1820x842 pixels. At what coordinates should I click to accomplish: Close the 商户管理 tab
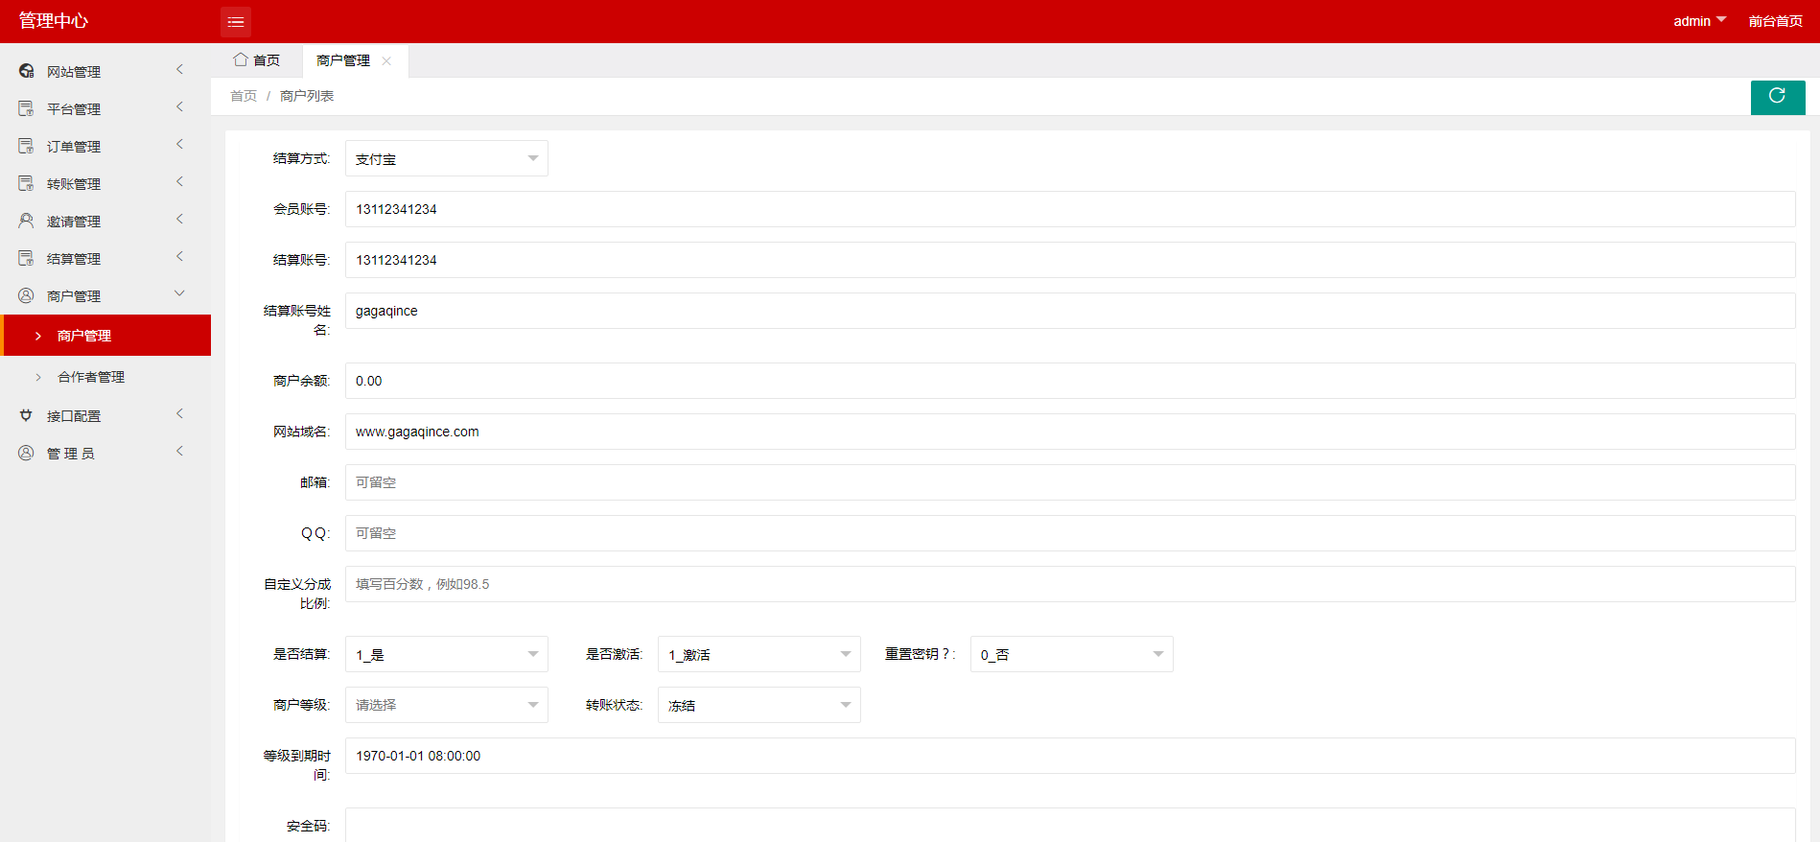[386, 60]
